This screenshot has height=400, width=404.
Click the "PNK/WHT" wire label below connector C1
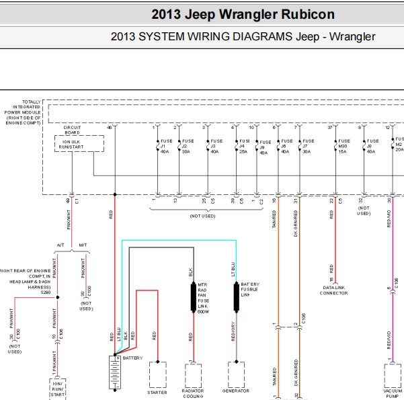click(69, 219)
